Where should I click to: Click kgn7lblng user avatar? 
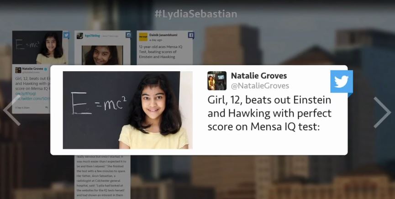click(80, 36)
